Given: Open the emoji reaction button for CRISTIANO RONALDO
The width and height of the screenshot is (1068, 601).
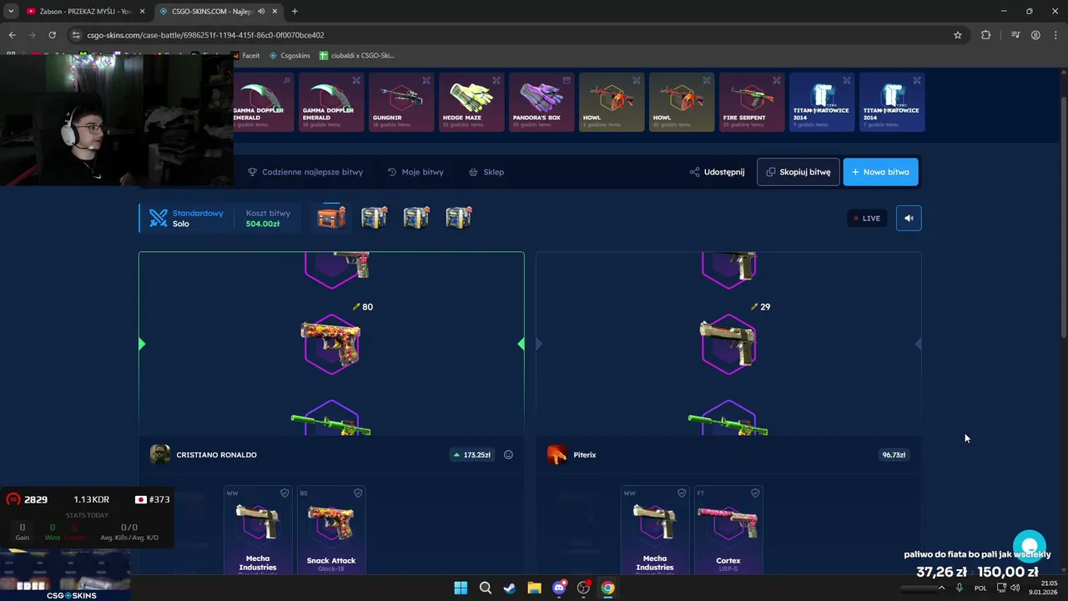Looking at the screenshot, I should point(508,455).
